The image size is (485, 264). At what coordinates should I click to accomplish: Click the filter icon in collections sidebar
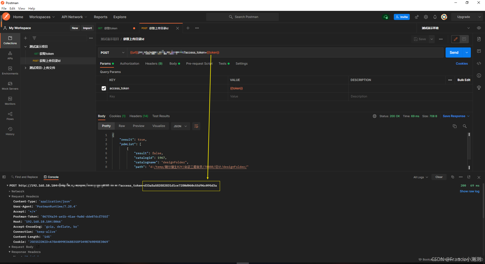coord(34,38)
